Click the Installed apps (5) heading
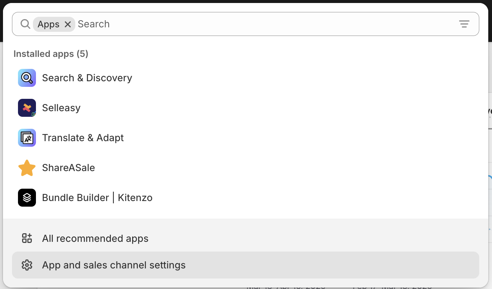492x289 pixels. click(x=51, y=54)
